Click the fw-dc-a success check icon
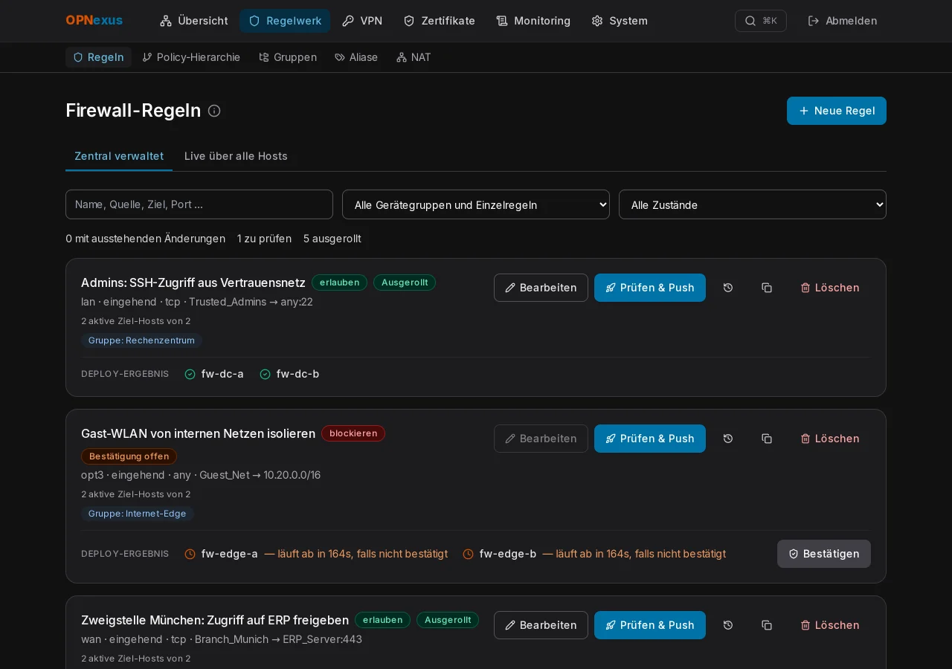This screenshot has height=669, width=952. (x=190, y=374)
